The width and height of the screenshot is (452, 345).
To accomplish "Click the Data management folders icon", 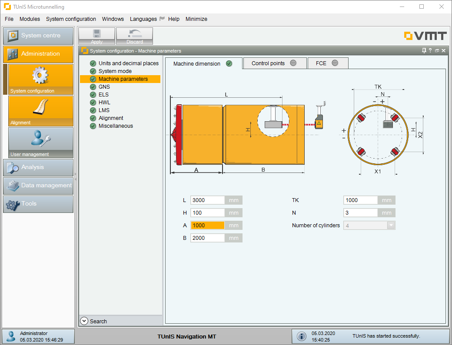I will (13, 186).
